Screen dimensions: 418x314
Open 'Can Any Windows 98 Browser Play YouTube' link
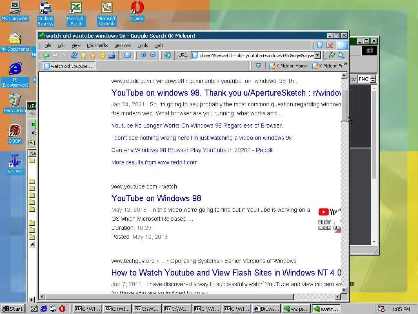click(192, 150)
